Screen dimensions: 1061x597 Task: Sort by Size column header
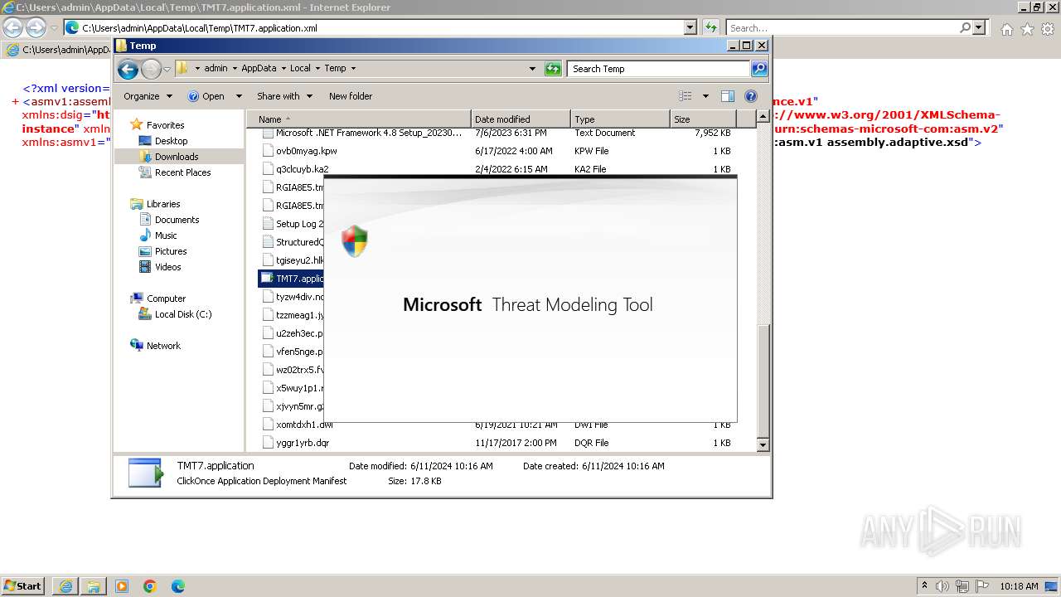(x=702, y=119)
